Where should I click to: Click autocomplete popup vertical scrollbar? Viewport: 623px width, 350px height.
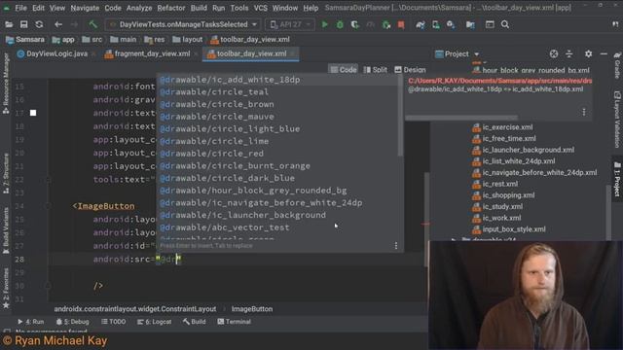click(400, 115)
